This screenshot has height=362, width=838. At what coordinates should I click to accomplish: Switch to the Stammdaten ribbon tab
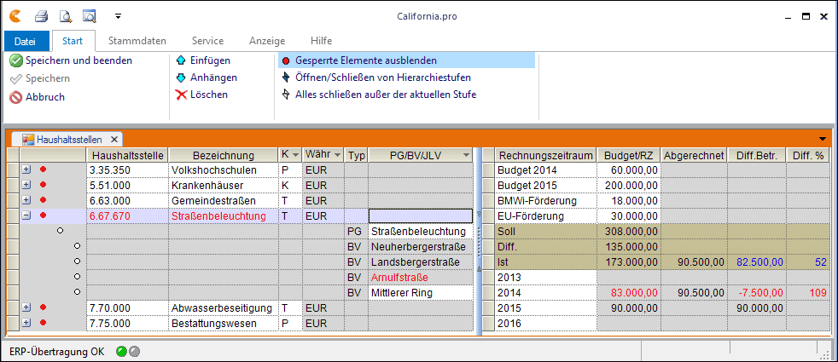(x=137, y=41)
